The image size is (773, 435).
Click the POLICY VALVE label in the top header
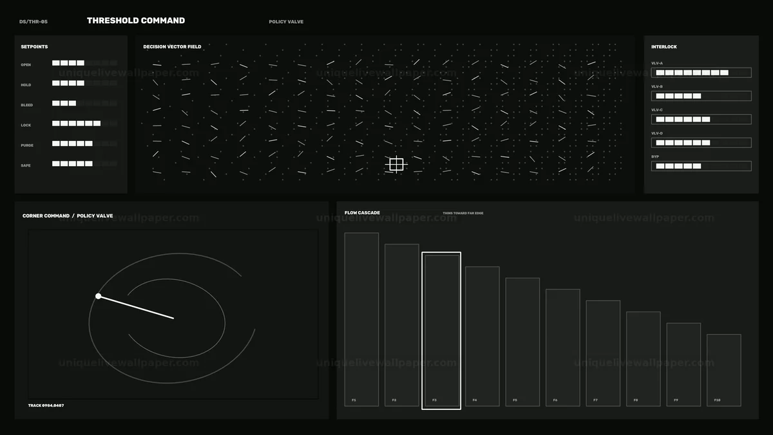(286, 22)
